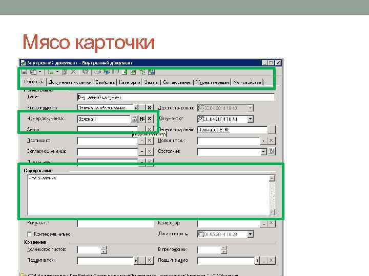
Task: Click Содержание scrollbar up arrow
Action: (x=272, y=178)
